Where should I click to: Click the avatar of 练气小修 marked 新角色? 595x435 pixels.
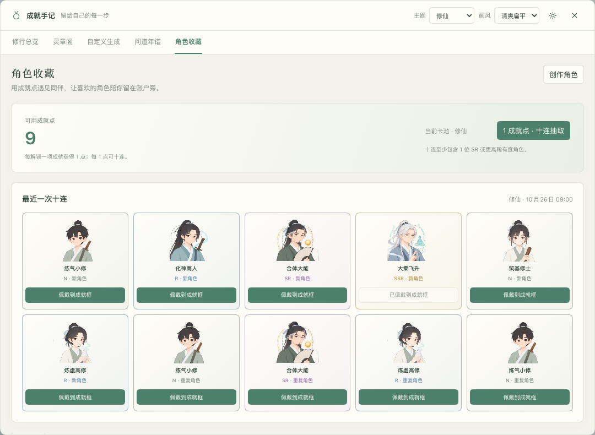click(x=78, y=241)
